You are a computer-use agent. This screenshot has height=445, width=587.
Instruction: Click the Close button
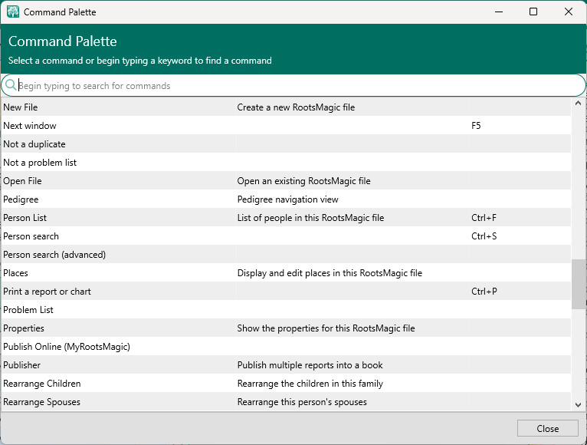pos(547,428)
